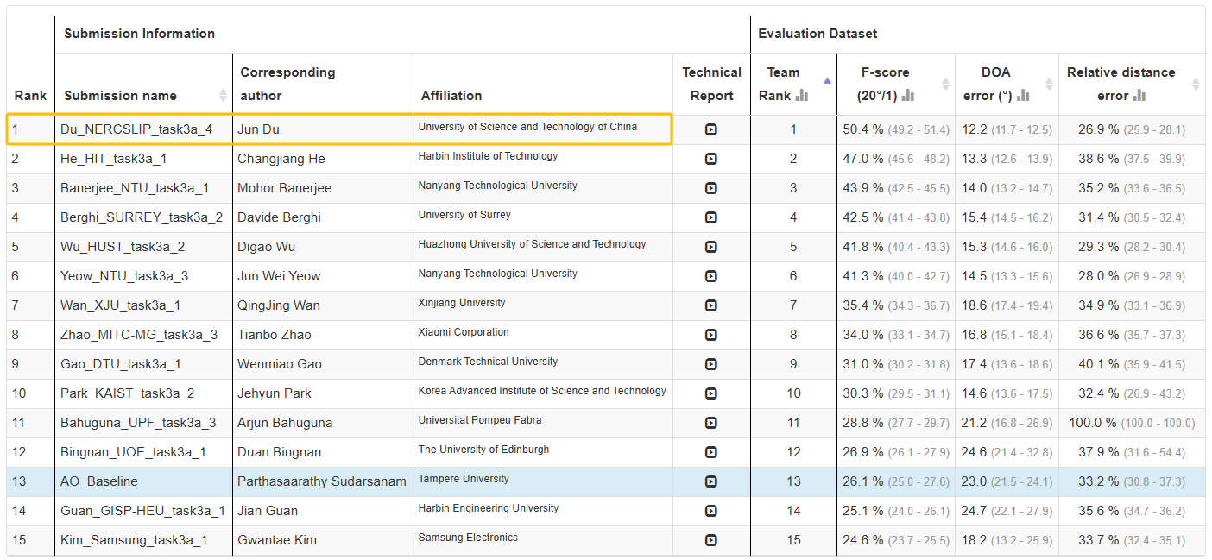The image size is (1212, 560).
Task: Open technical report for Wan_XJU_task3a_1
Action: (710, 305)
